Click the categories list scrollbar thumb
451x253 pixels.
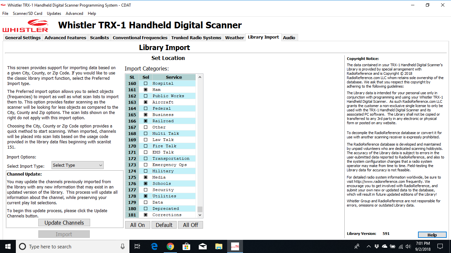[199, 209]
